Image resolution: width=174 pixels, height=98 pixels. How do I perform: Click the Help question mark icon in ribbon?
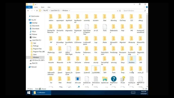(x=147, y=7)
